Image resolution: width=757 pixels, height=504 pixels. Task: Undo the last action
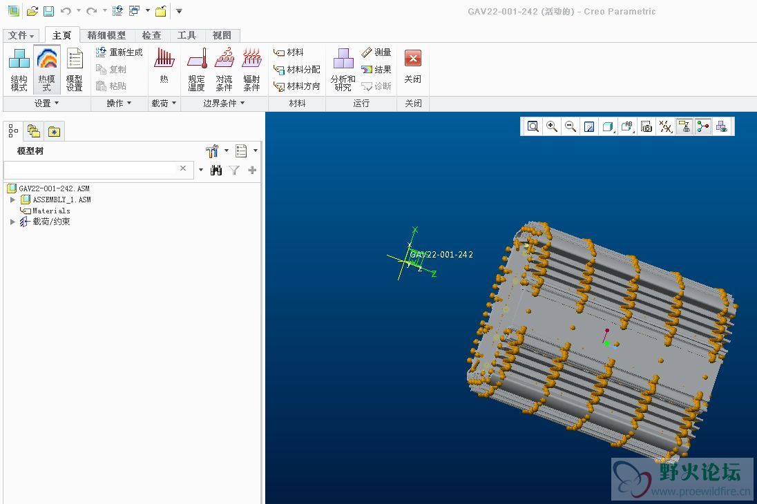[66, 10]
